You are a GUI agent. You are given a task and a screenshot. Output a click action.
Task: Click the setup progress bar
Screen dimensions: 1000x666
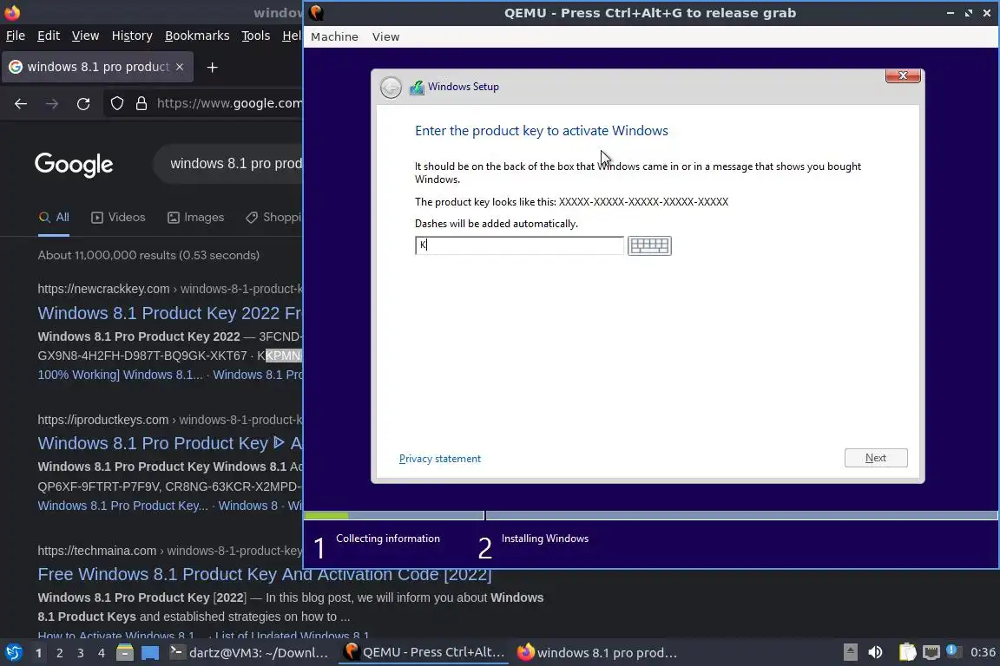(x=650, y=515)
